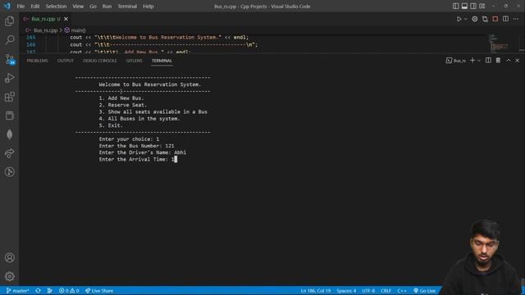Click the terminal arrival time input line
This screenshot has width=525, height=295.
[138, 160]
